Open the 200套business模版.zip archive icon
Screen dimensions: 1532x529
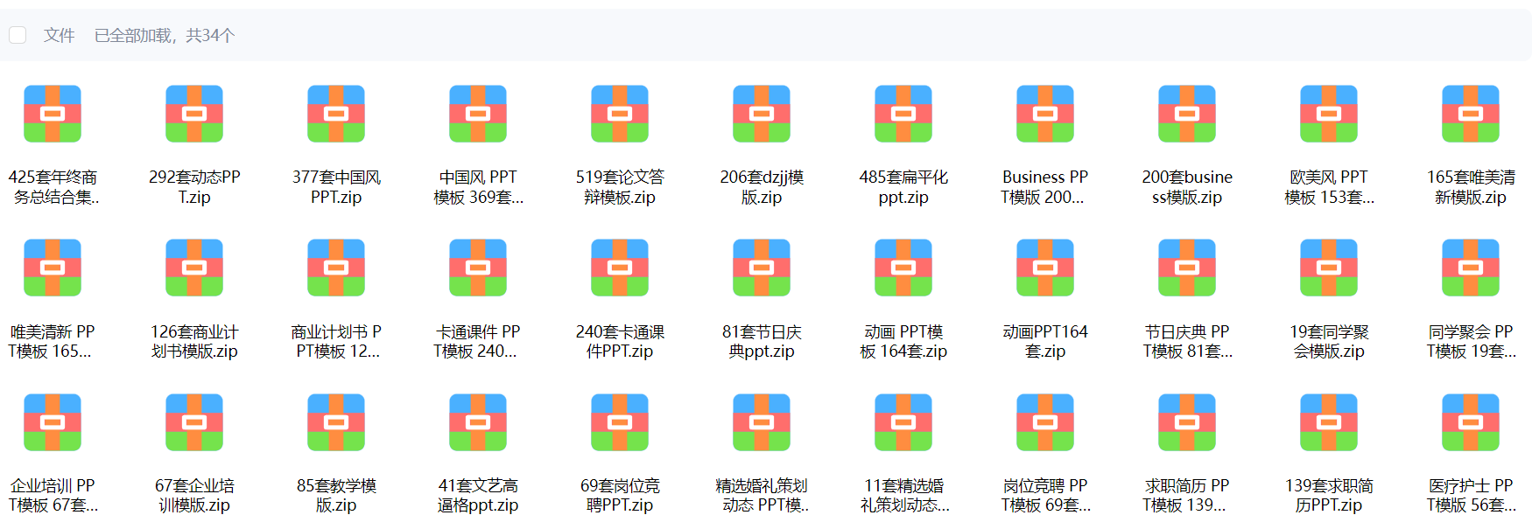[x=1187, y=114]
